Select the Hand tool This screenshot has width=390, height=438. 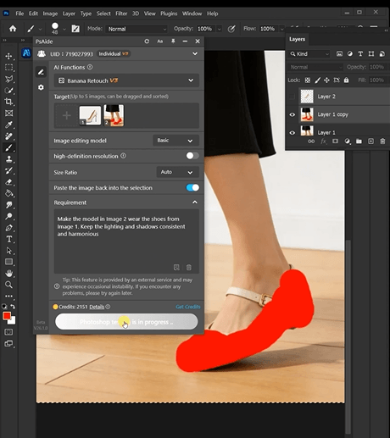point(8,274)
